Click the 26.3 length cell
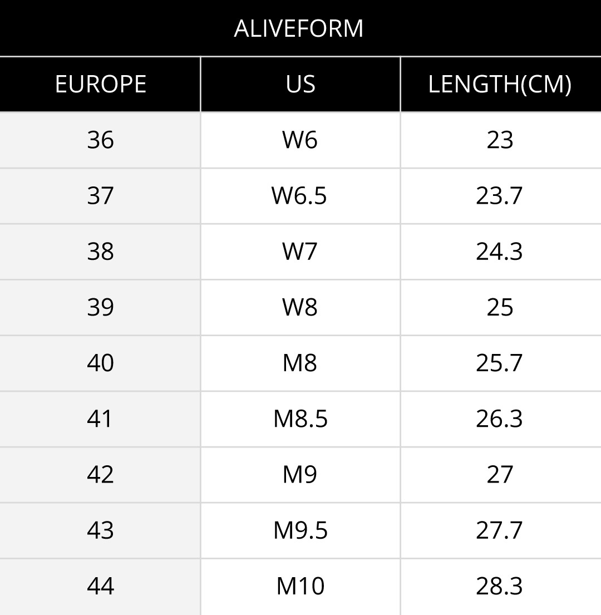This screenshot has height=615, width=601. click(x=500, y=419)
